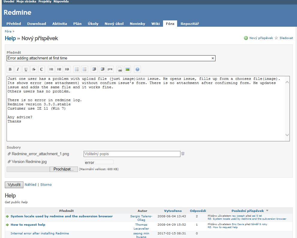Click description field containing 'error'
Viewport: 297px width, 238px height.
(x=99, y=162)
